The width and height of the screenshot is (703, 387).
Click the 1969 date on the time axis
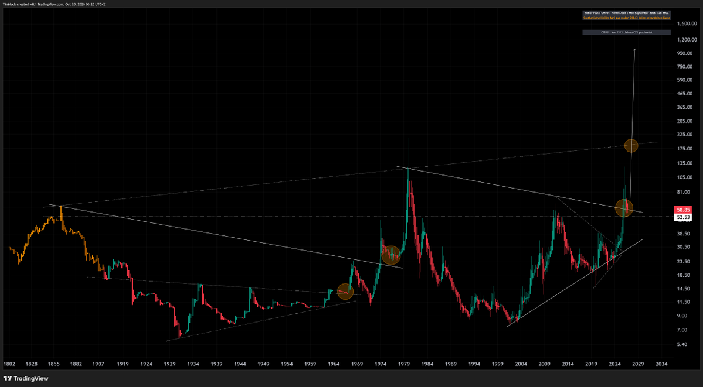coord(357,364)
